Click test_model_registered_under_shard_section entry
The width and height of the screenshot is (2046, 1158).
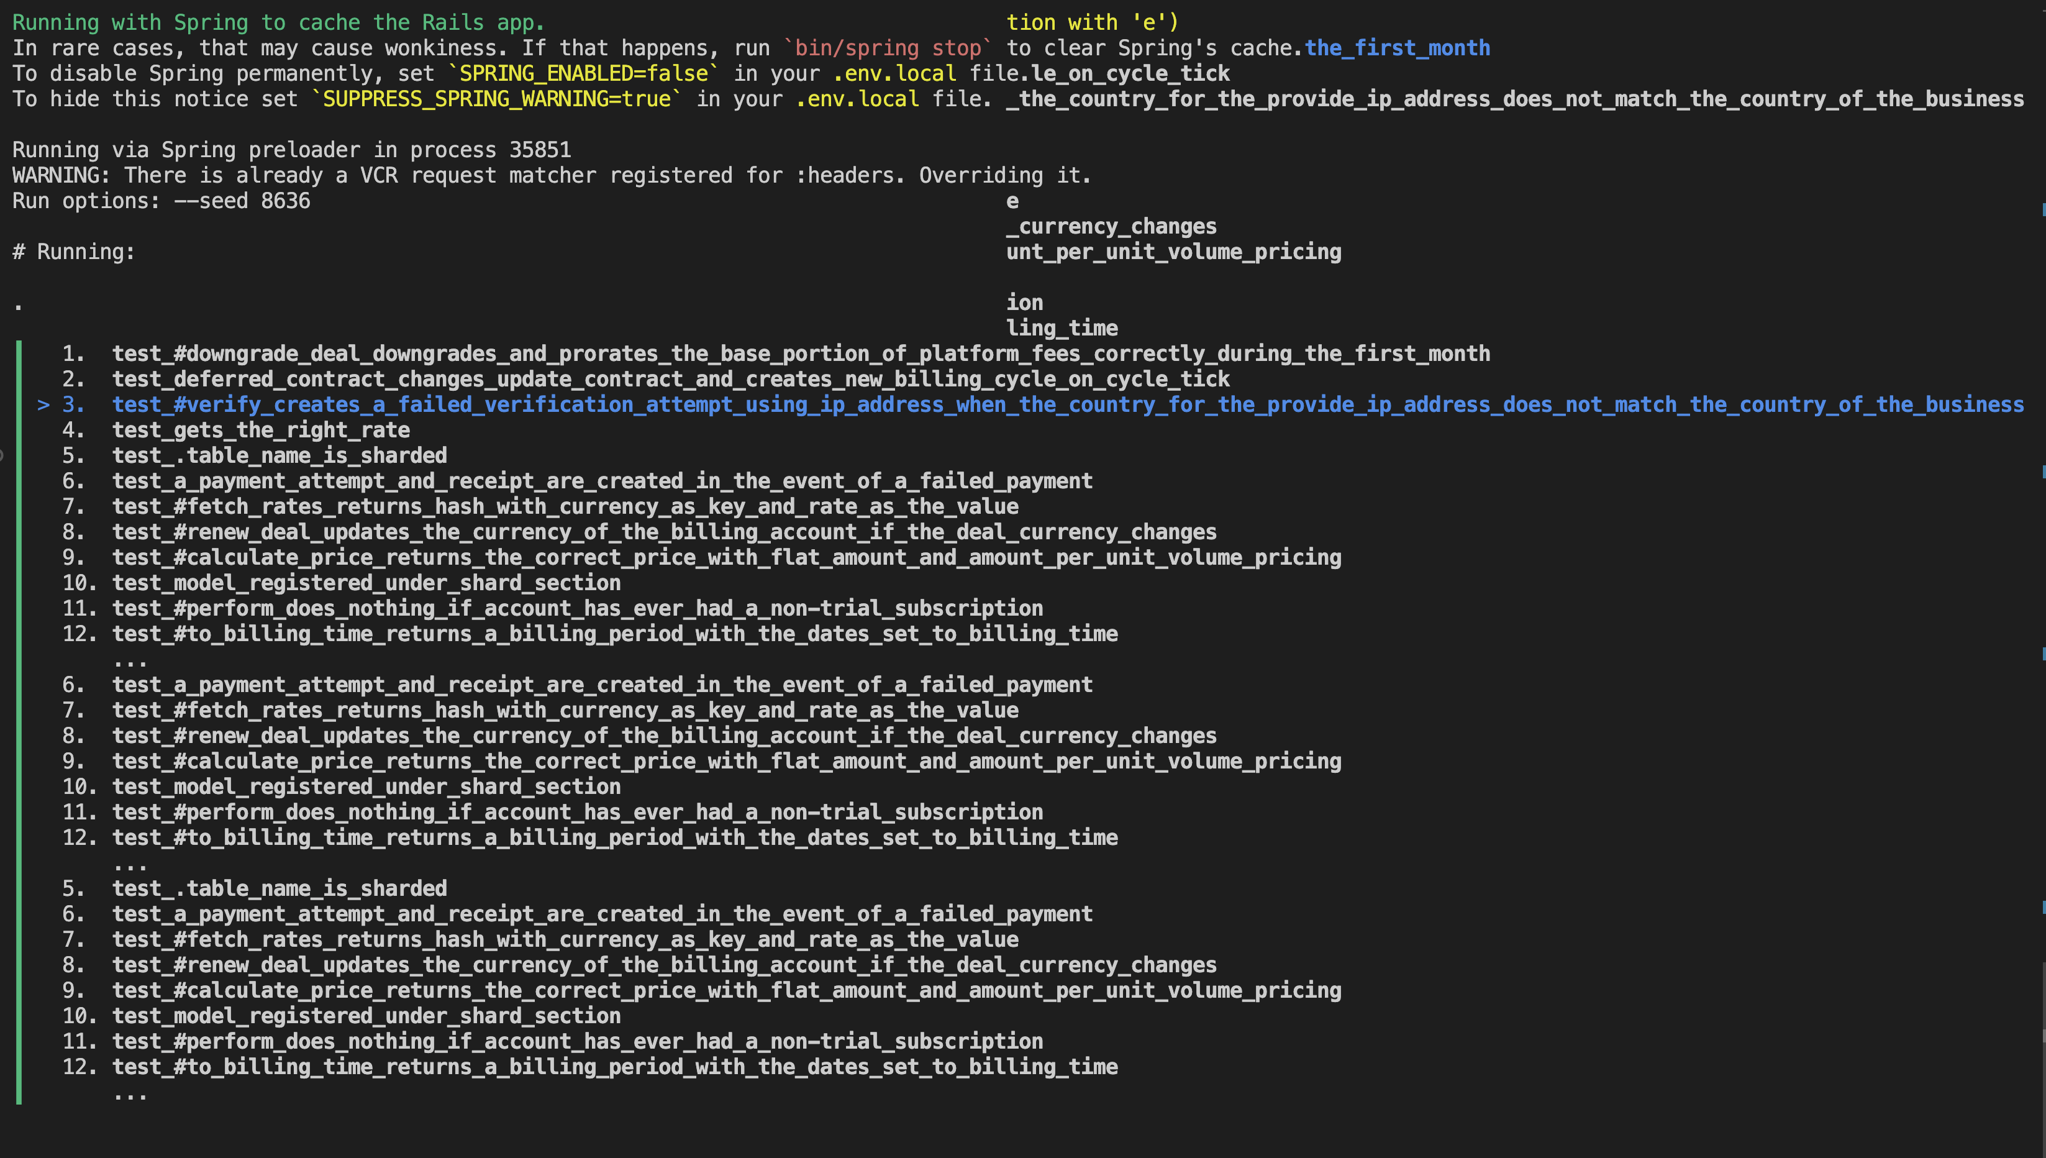[366, 582]
